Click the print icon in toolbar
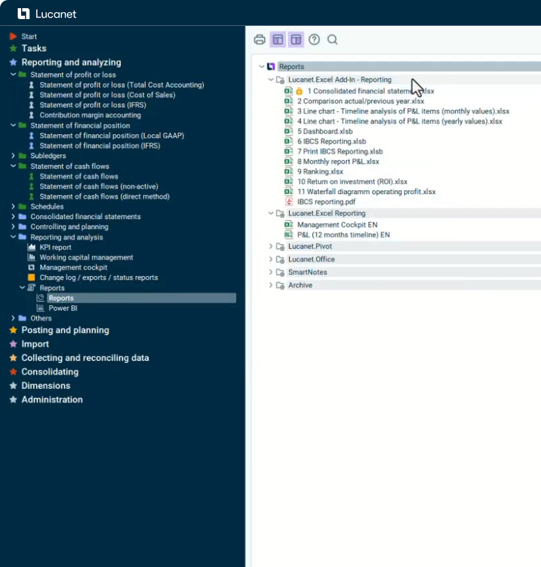 [x=260, y=40]
